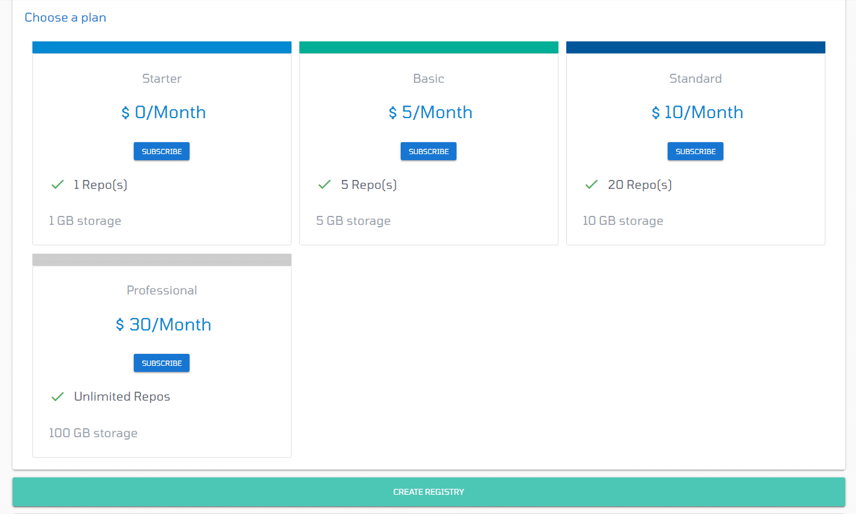Click the green checkmark beside 1 Repo(s)
Viewport: 856px width, 514px height.
pos(58,185)
